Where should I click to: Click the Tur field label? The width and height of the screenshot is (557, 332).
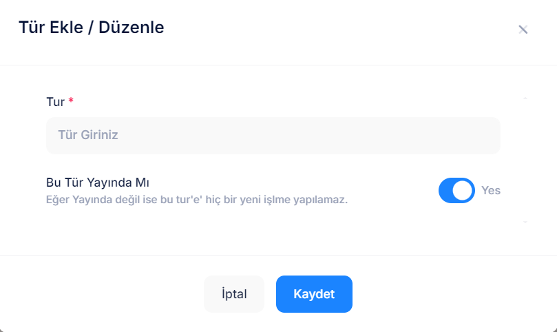click(x=55, y=102)
